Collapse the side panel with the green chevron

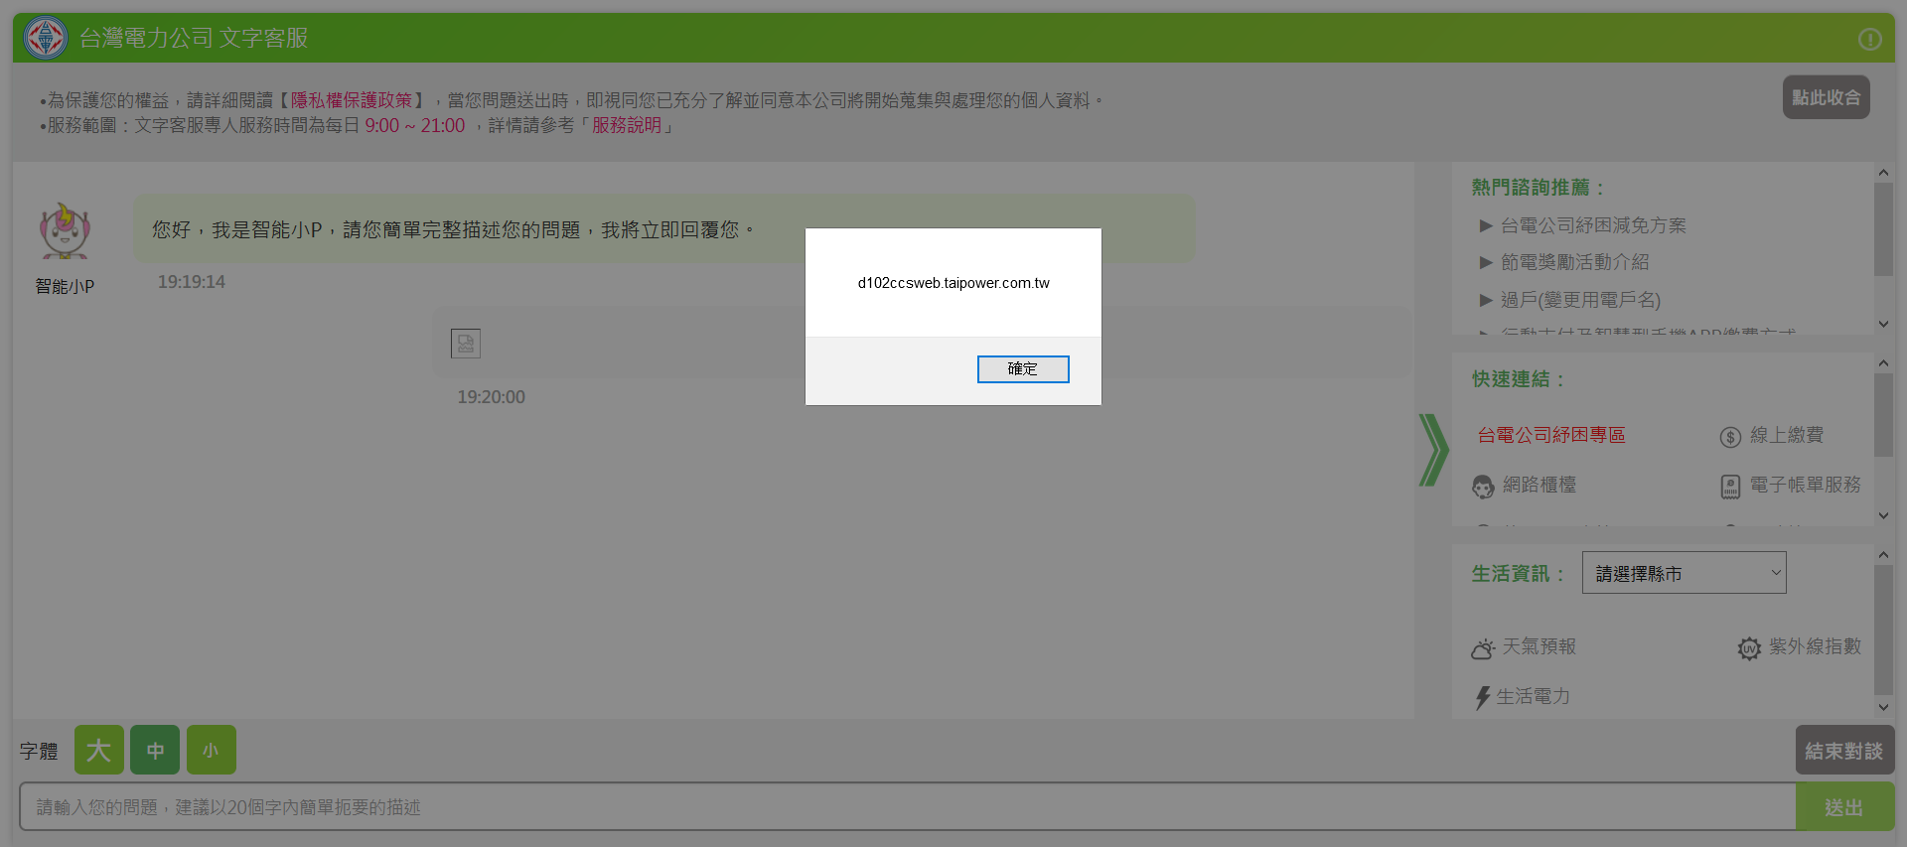[x=1433, y=450]
